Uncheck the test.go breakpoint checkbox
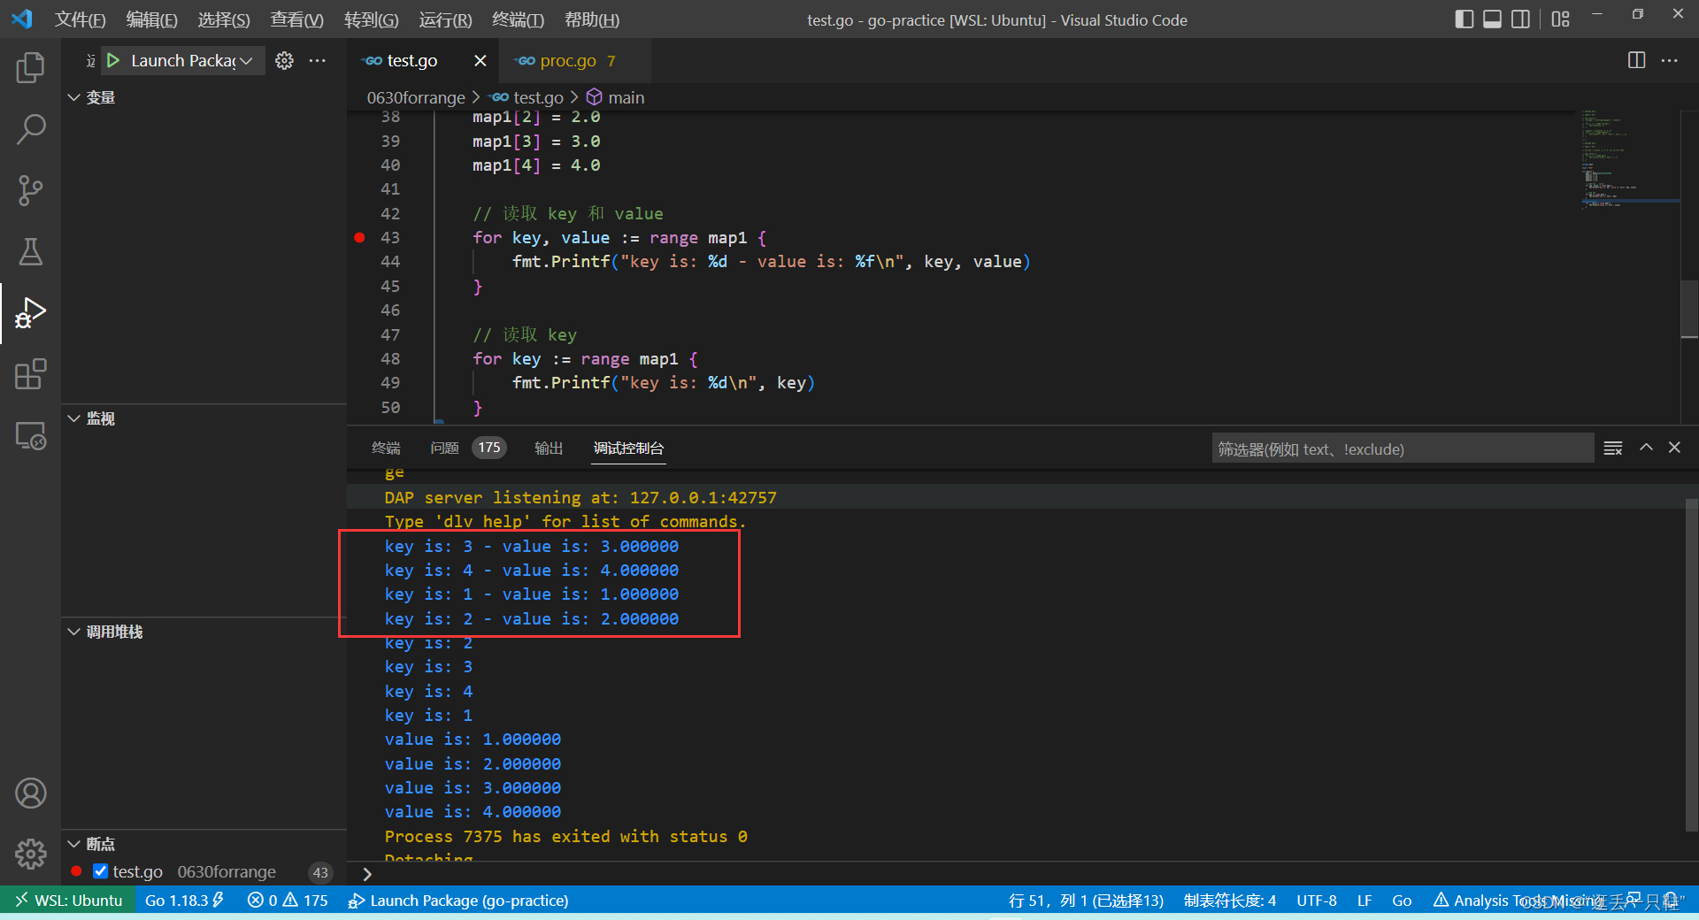Image resolution: width=1699 pixels, height=920 pixels. [x=100, y=871]
